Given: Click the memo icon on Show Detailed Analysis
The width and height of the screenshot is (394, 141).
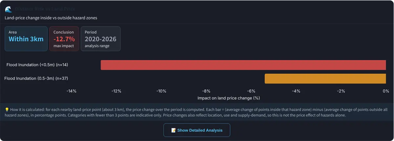Looking at the screenshot, I should 174,130.
